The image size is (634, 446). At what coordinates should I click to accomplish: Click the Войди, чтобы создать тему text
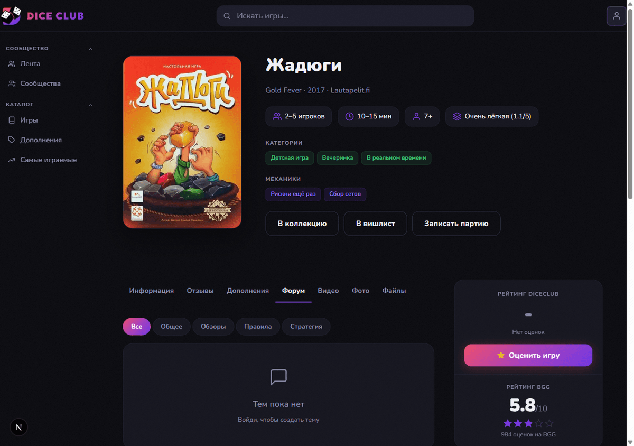pyautogui.click(x=278, y=420)
